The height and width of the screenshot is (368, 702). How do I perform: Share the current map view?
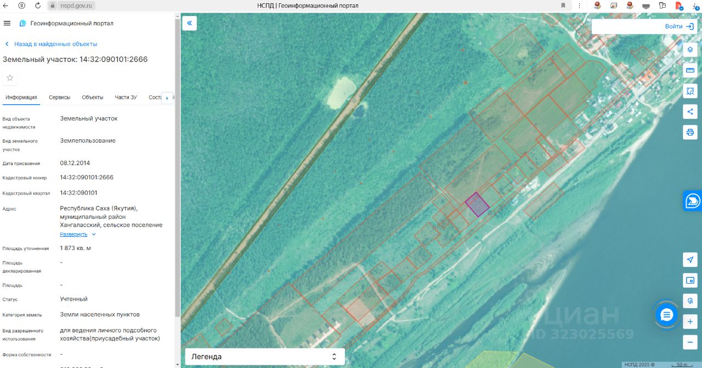click(x=690, y=111)
